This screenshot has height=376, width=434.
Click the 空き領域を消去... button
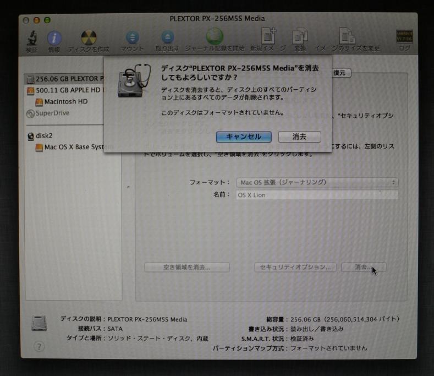[x=187, y=267]
